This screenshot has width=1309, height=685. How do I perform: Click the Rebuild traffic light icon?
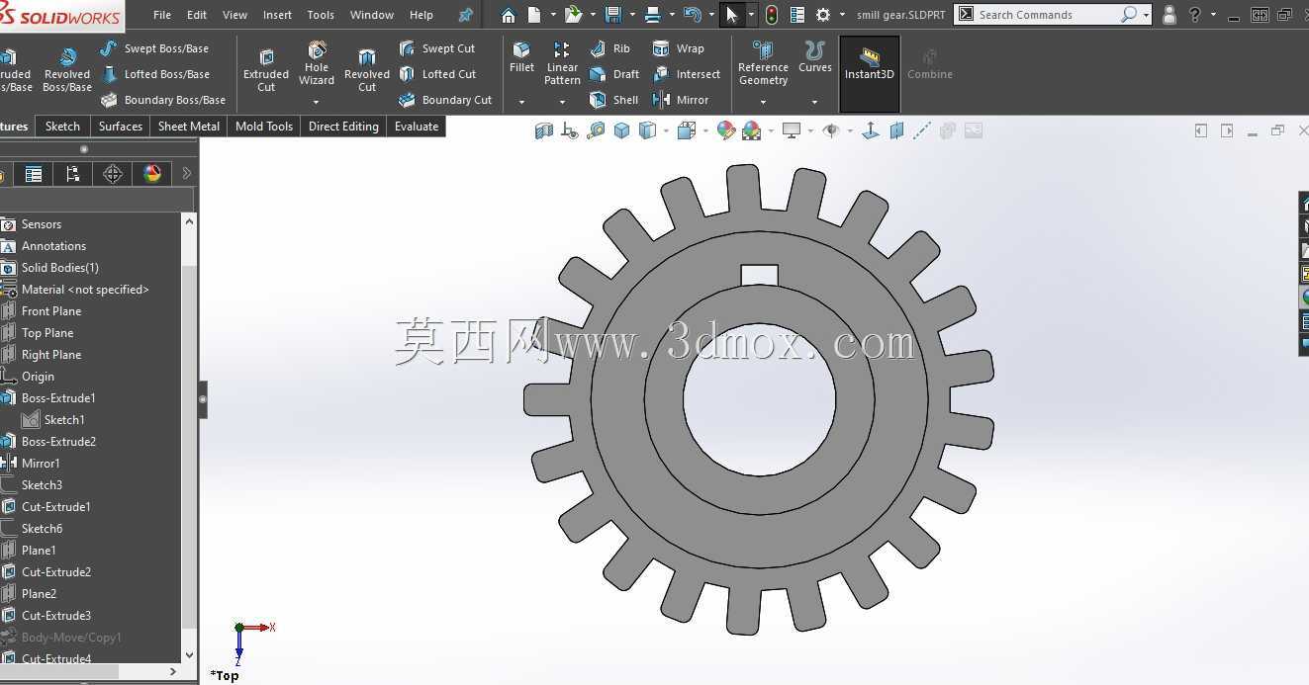click(771, 15)
